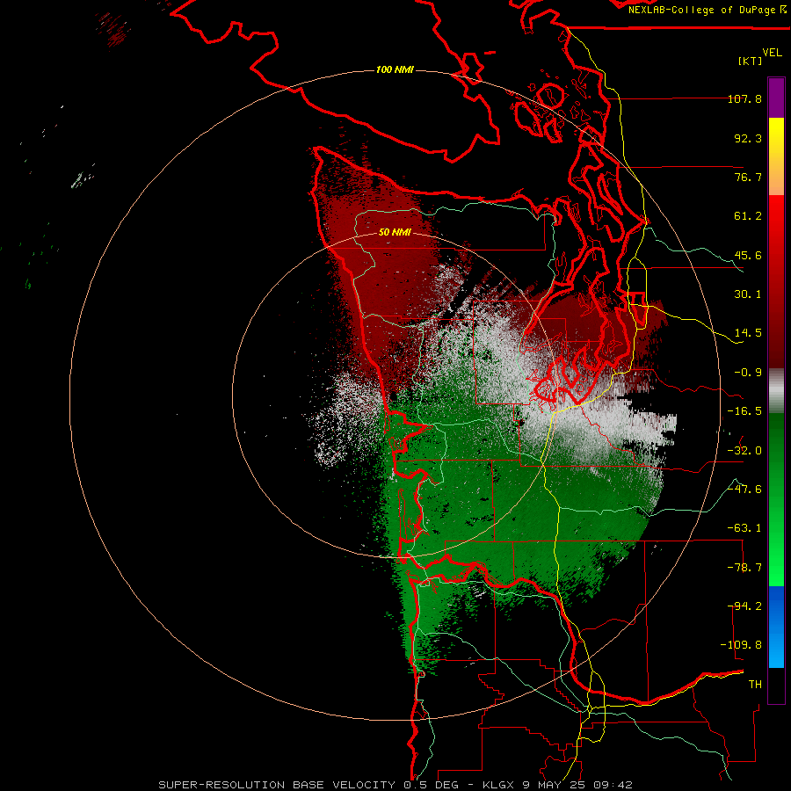Image resolution: width=791 pixels, height=791 pixels.
Task: Select the -32.0 legend value
Action: 744,451
